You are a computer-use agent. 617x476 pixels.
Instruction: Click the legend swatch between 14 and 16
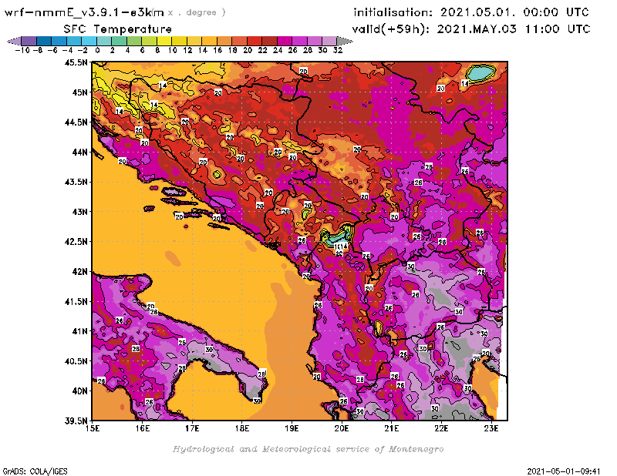pos(209,41)
